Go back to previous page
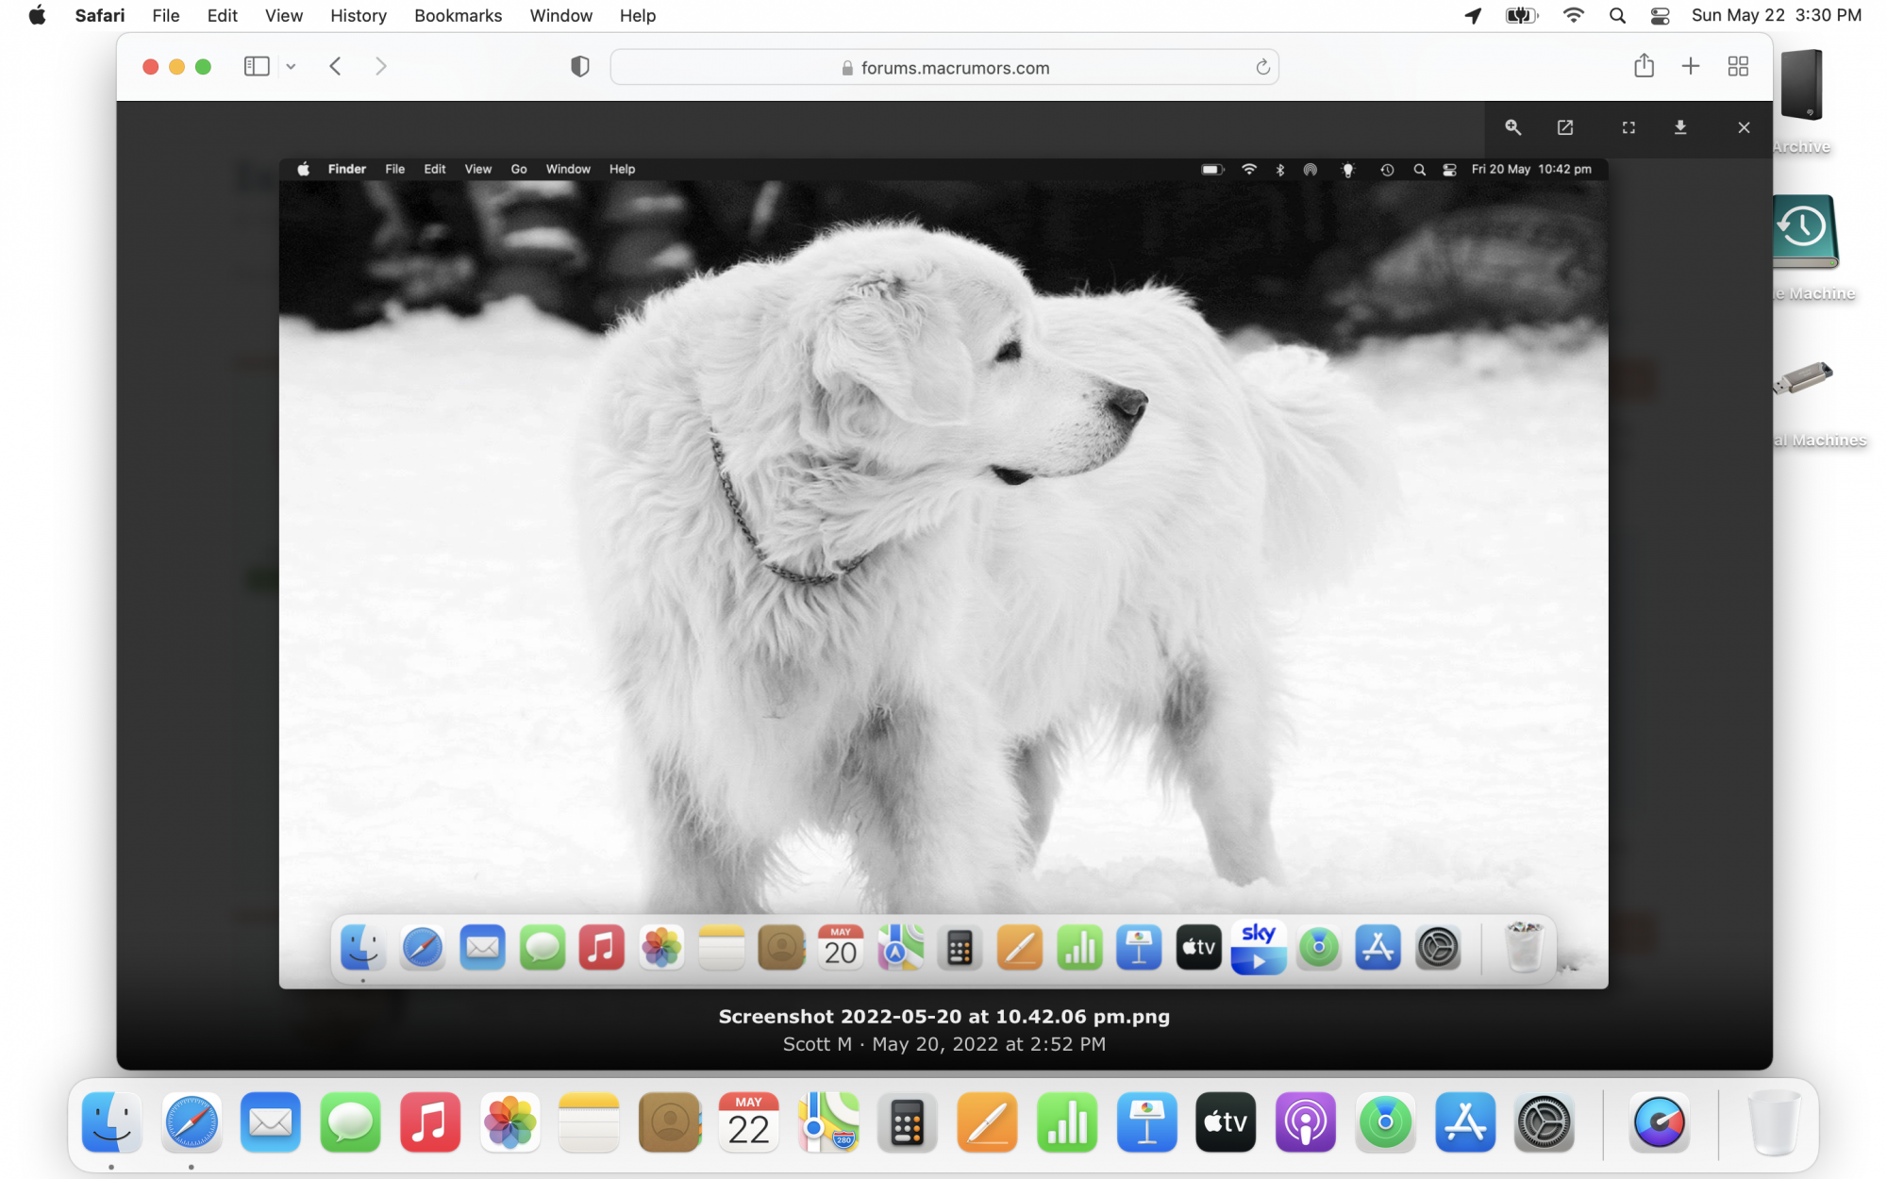The width and height of the screenshot is (1887, 1179). (x=335, y=66)
